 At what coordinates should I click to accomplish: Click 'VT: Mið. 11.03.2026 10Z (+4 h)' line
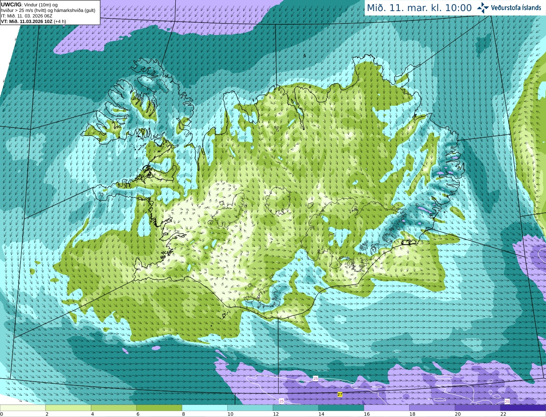point(33,21)
